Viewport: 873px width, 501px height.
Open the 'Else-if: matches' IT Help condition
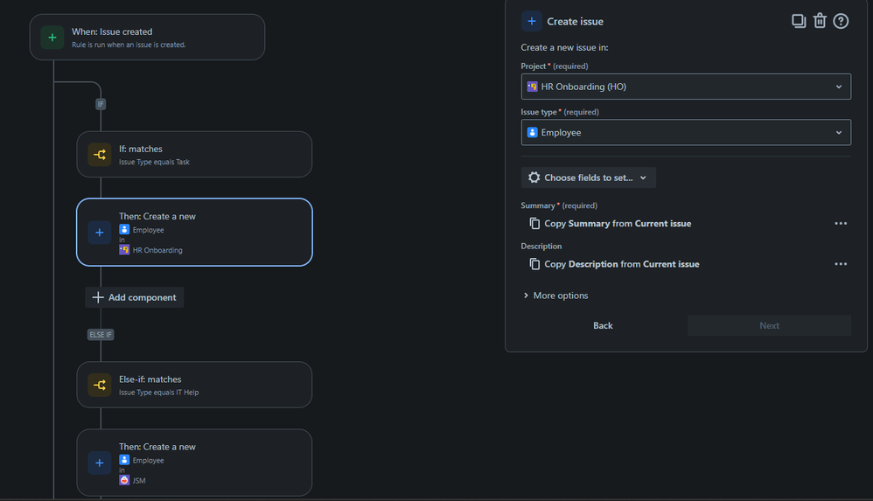tap(194, 385)
